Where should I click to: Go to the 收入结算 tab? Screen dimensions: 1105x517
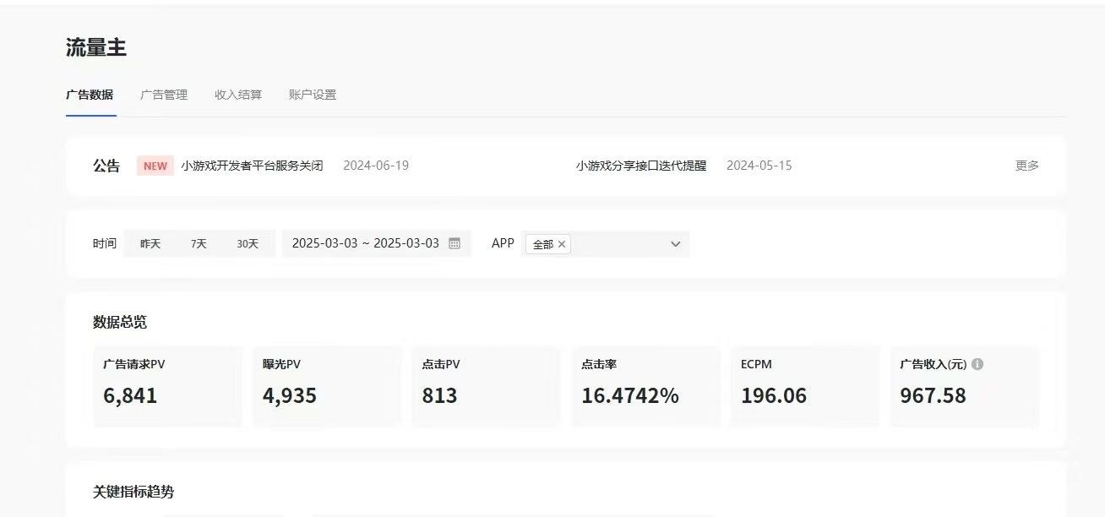tap(238, 95)
